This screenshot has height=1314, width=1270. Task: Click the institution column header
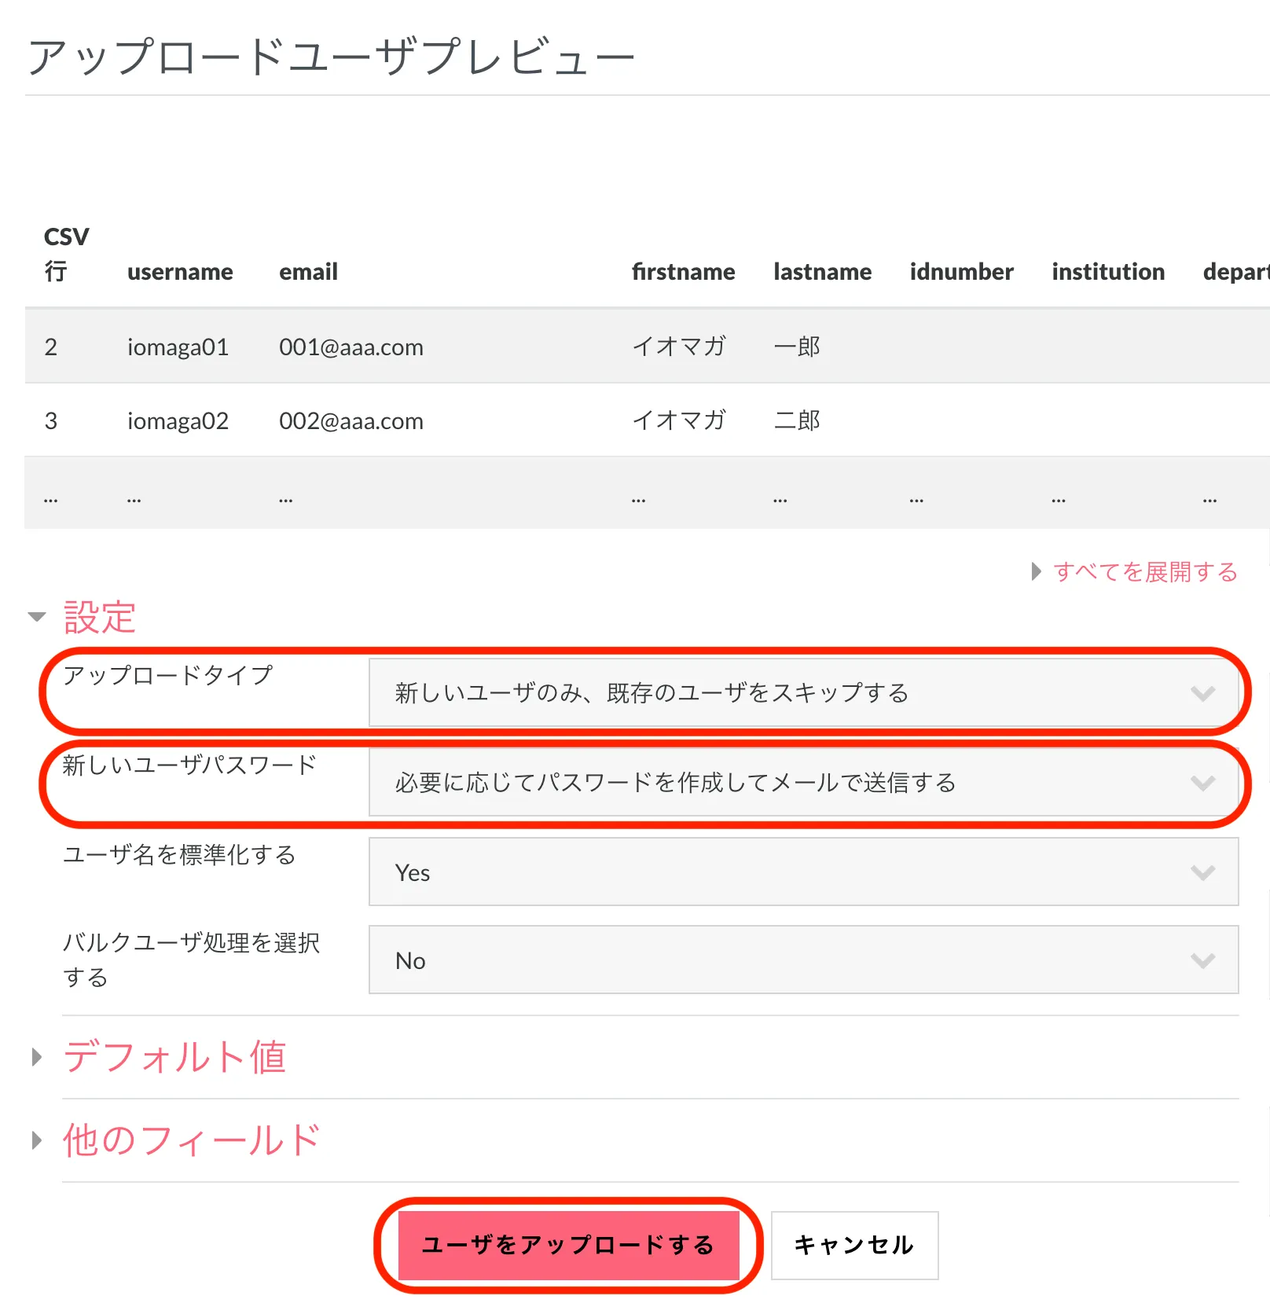(x=1108, y=272)
